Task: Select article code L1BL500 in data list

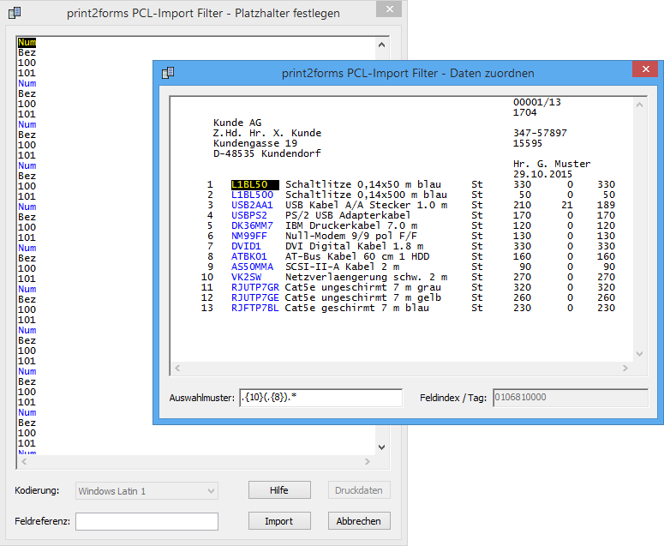Action: (252, 195)
